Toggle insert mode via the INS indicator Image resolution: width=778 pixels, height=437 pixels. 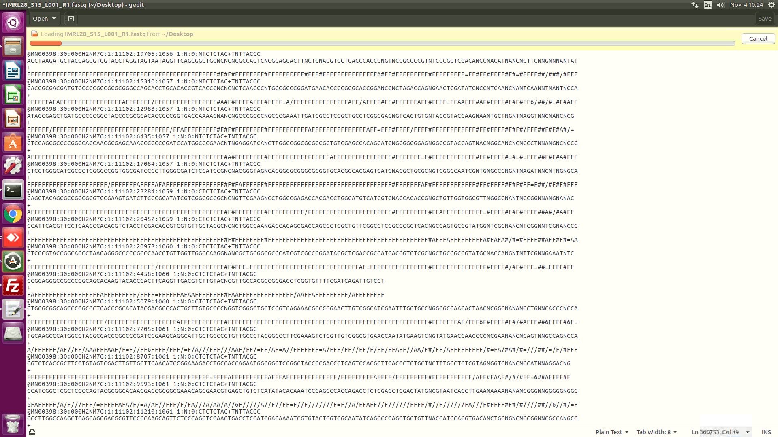[765, 432]
